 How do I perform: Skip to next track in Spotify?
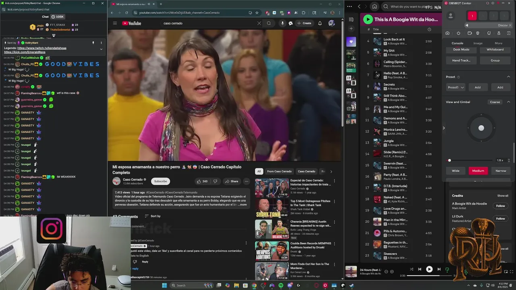coord(439,269)
